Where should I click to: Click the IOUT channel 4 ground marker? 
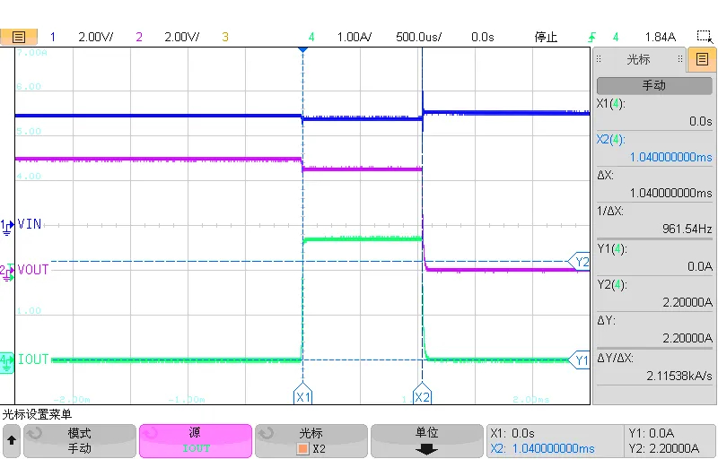pyautogui.click(x=8, y=359)
